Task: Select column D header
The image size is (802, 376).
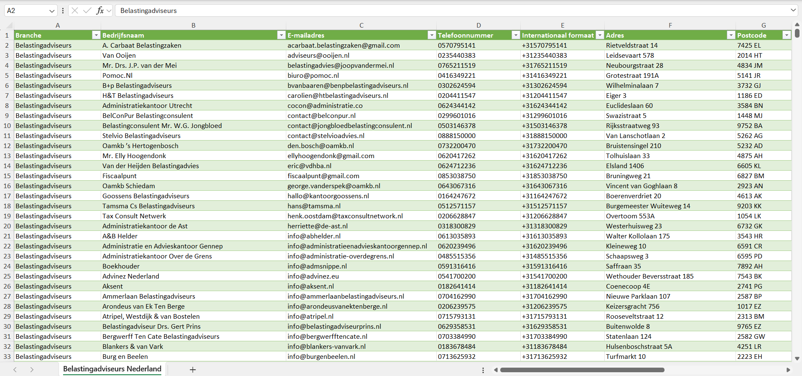Action: (x=479, y=26)
